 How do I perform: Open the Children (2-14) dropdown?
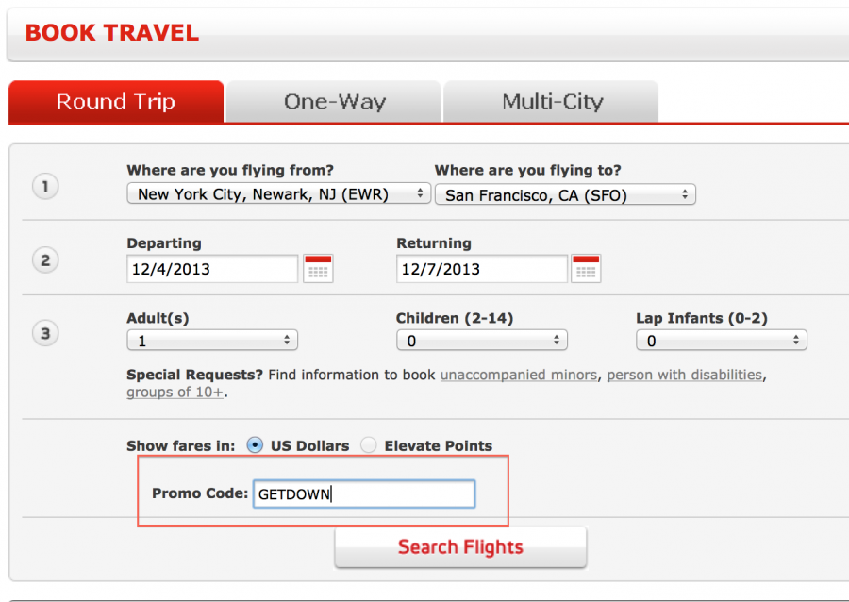point(481,340)
